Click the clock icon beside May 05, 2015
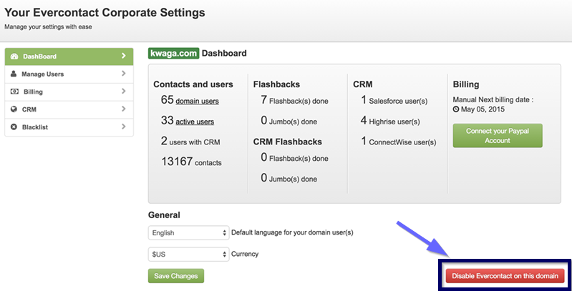Screen dimensions: 572x291 (456, 109)
